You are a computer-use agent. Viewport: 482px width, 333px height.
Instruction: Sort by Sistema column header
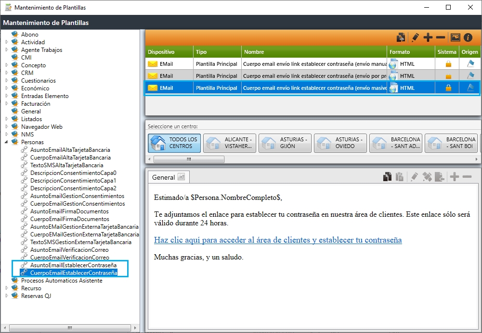[x=447, y=52]
